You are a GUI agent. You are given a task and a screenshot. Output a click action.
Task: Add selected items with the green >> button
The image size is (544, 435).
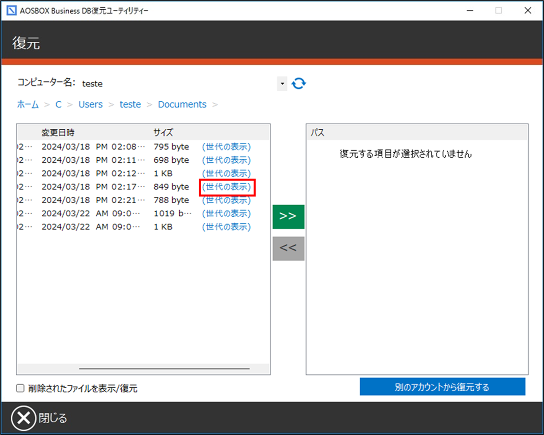288,217
